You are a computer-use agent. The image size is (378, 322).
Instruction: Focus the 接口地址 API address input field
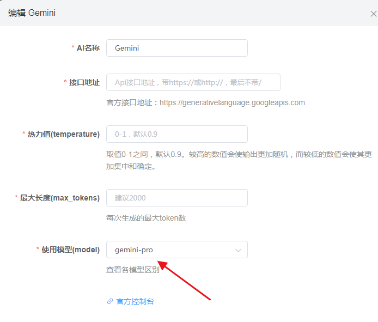(x=193, y=82)
